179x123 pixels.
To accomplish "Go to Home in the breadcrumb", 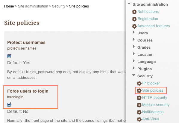I will tap(9, 6).
